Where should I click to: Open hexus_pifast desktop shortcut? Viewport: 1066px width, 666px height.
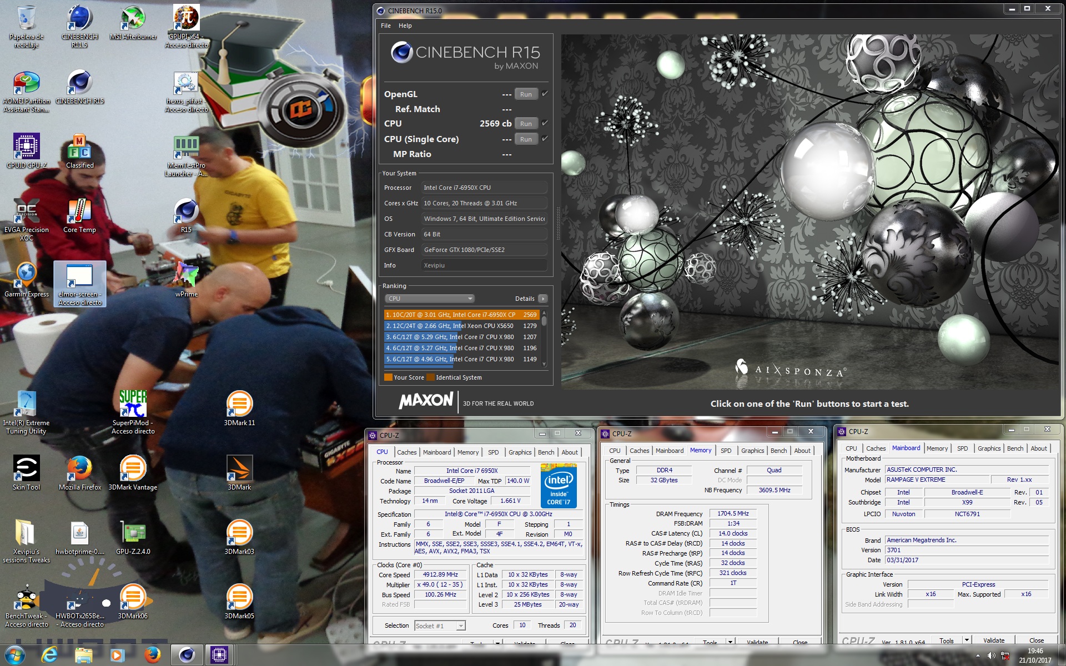187,92
